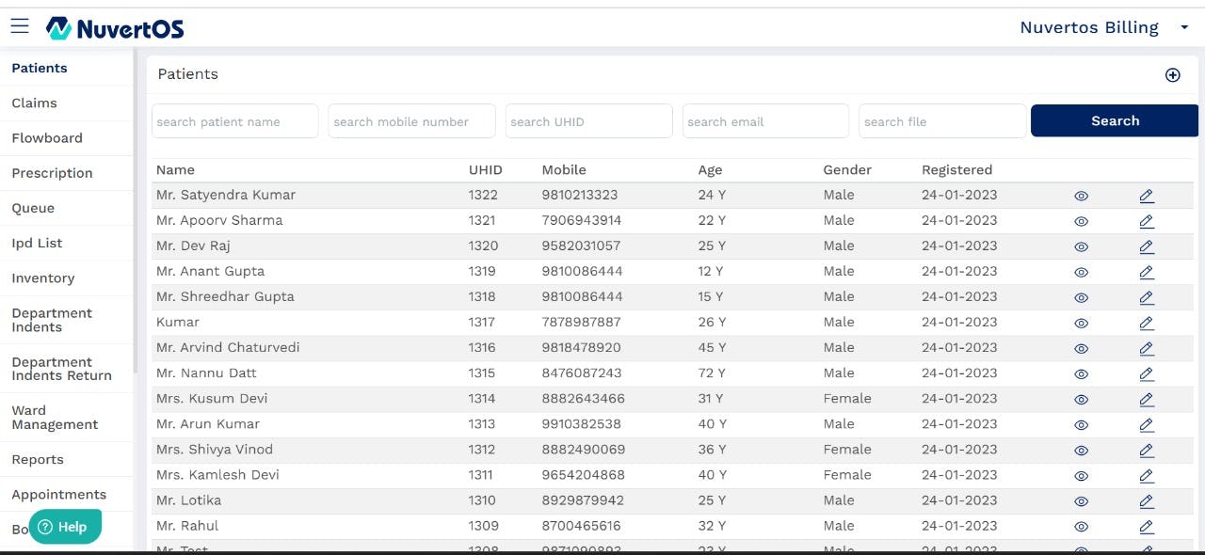
Task: Add new patient with plus icon
Action: [1172, 75]
